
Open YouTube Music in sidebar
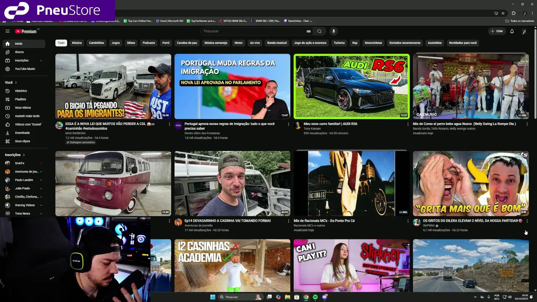tap(24, 69)
